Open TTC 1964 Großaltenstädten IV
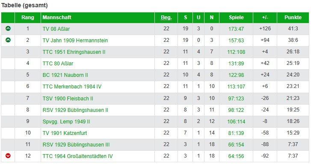The image size is (311, 164). (x=77, y=156)
